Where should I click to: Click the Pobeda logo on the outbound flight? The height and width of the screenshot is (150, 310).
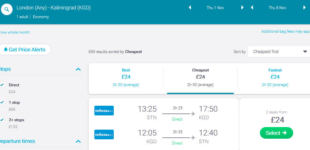click(104, 111)
